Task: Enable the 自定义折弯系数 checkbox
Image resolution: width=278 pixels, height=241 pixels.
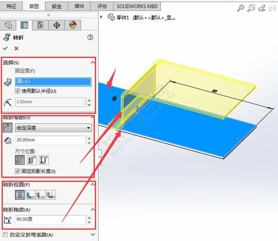Action: pyautogui.click(x=5, y=235)
